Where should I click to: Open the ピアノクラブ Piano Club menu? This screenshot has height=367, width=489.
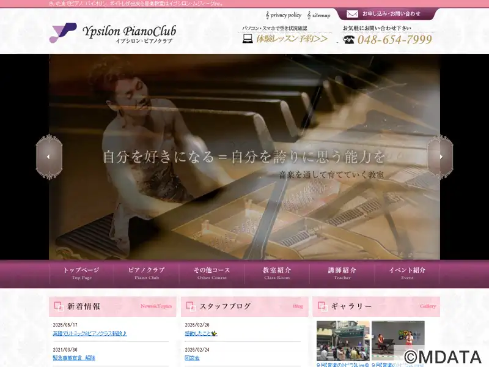click(147, 273)
